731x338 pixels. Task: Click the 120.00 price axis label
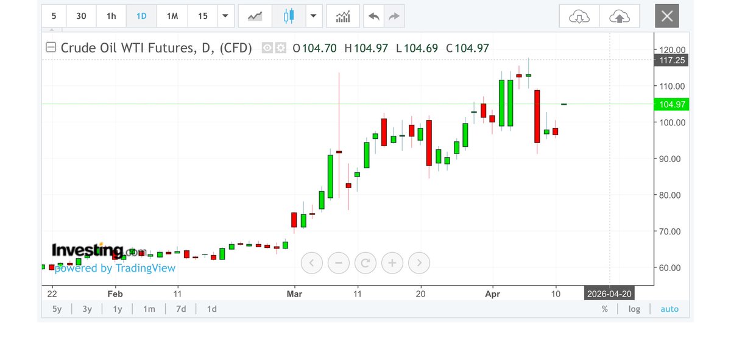click(x=673, y=49)
